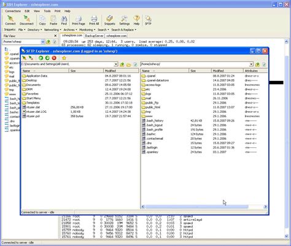Open the Archives snippets dropdown
The image size is (291, 246).
(x=70, y=30)
